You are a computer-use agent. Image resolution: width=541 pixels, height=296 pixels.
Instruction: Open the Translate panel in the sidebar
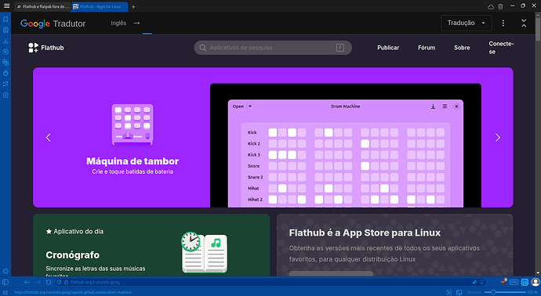5,63
